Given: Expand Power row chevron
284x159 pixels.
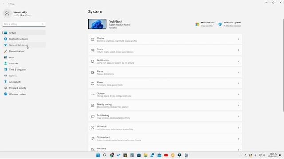Looking at the screenshot, I should tap(238, 83).
